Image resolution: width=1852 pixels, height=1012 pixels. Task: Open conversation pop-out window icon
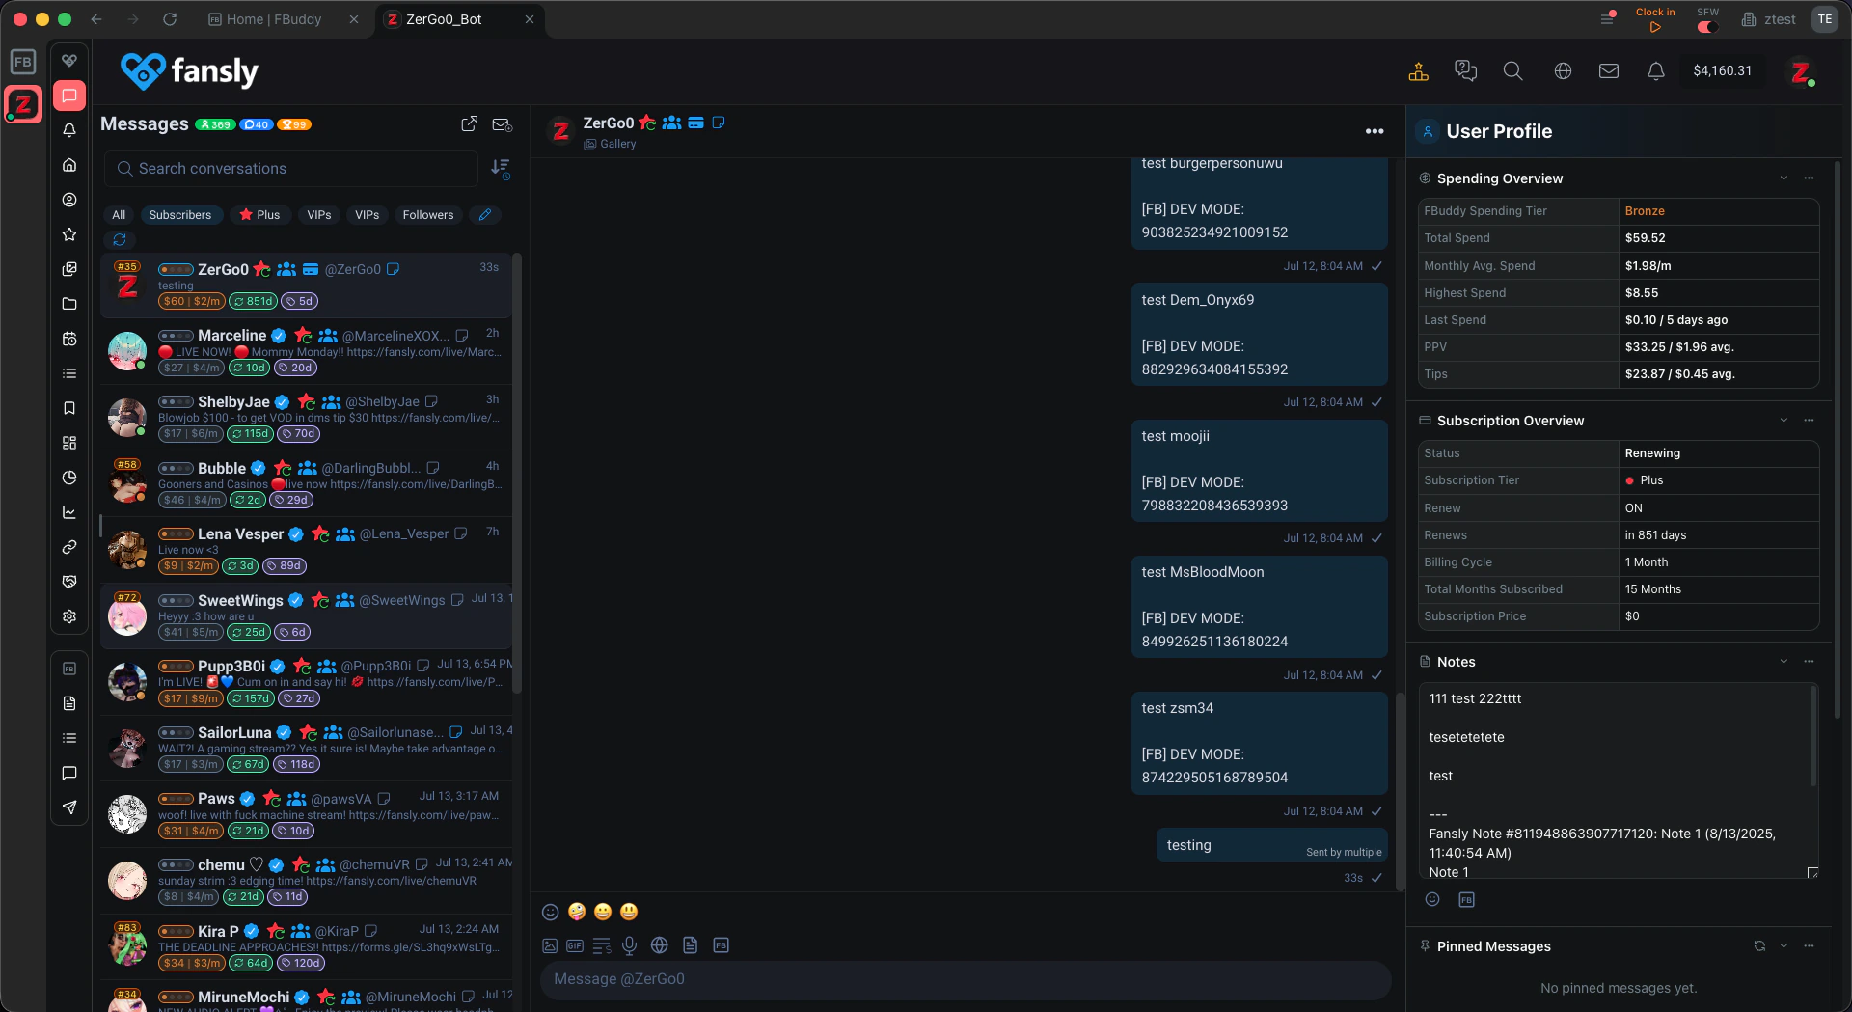tap(469, 123)
